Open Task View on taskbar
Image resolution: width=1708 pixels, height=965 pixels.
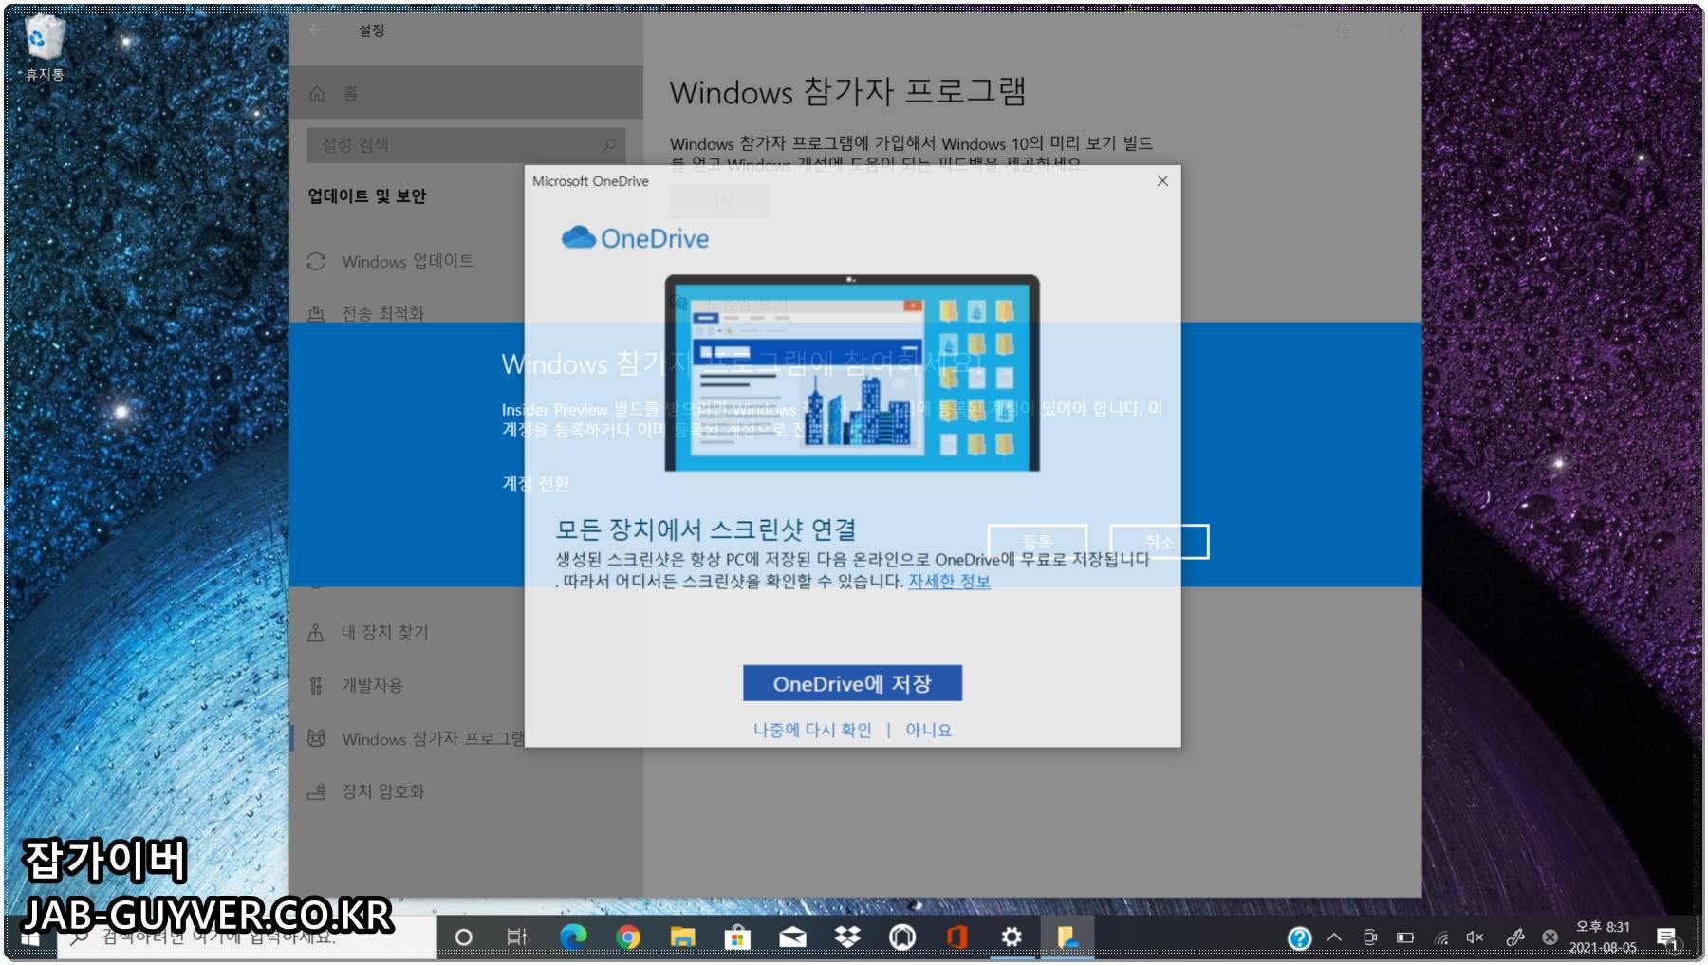tap(516, 937)
